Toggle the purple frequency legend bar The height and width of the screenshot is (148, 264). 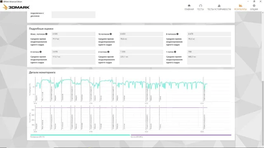181,135
